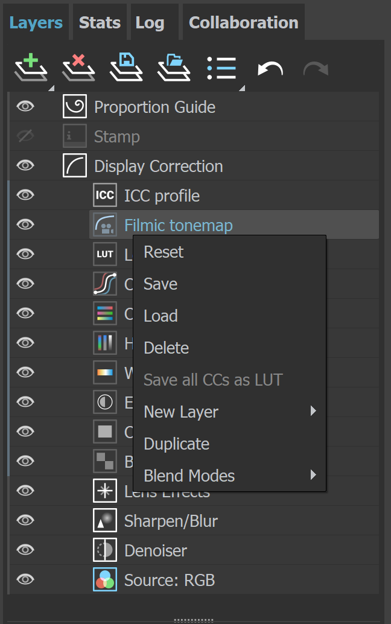Click the save layers stack toolbar icon
The height and width of the screenshot is (624, 391).
(x=126, y=67)
